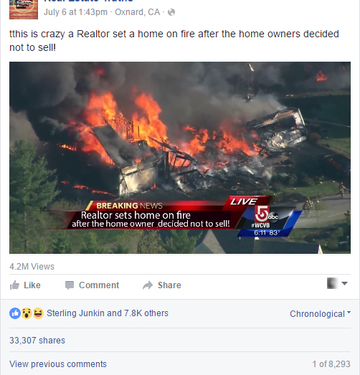Click the thumbs-up Like icon
The width and height of the screenshot is (360, 375).
(14, 285)
